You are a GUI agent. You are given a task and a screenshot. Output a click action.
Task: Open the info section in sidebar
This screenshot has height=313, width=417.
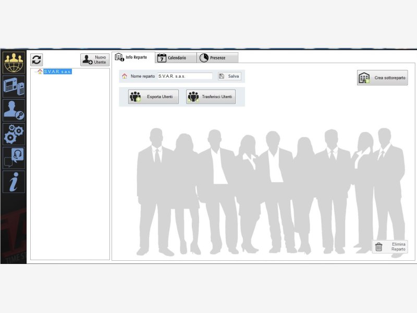tap(14, 182)
